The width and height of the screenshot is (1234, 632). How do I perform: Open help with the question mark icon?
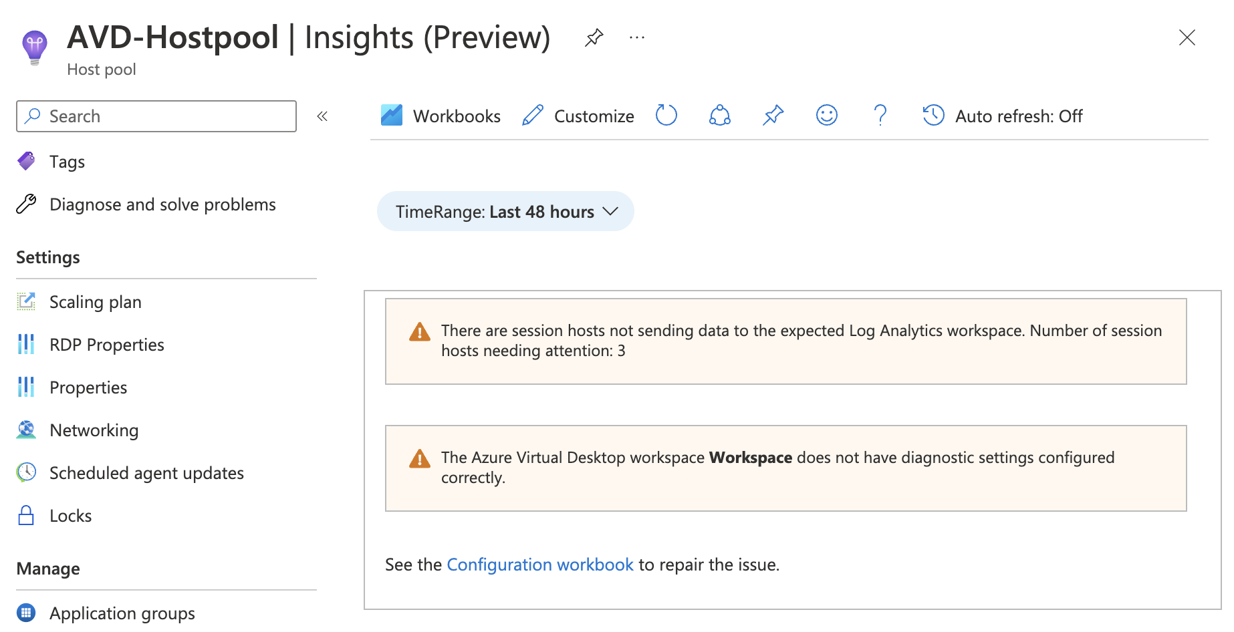[880, 116]
